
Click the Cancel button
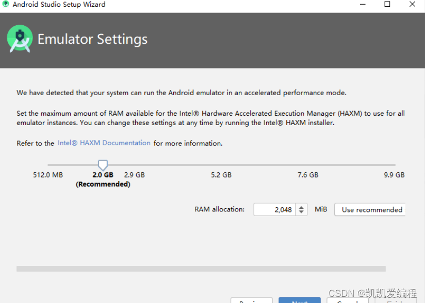click(x=348, y=300)
